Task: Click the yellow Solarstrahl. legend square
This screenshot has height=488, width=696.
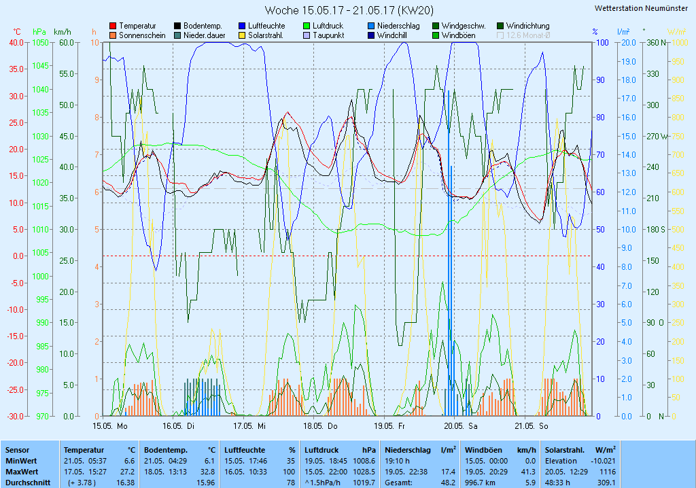Action: (x=242, y=35)
